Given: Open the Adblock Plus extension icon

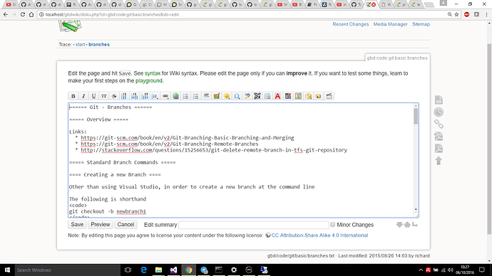Looking at the screenshot, I should pyautogui.click(x=466, y=14).
